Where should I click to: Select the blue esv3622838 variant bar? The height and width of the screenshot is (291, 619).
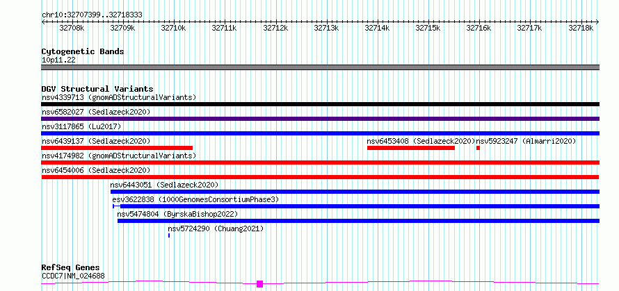[356, 206]
